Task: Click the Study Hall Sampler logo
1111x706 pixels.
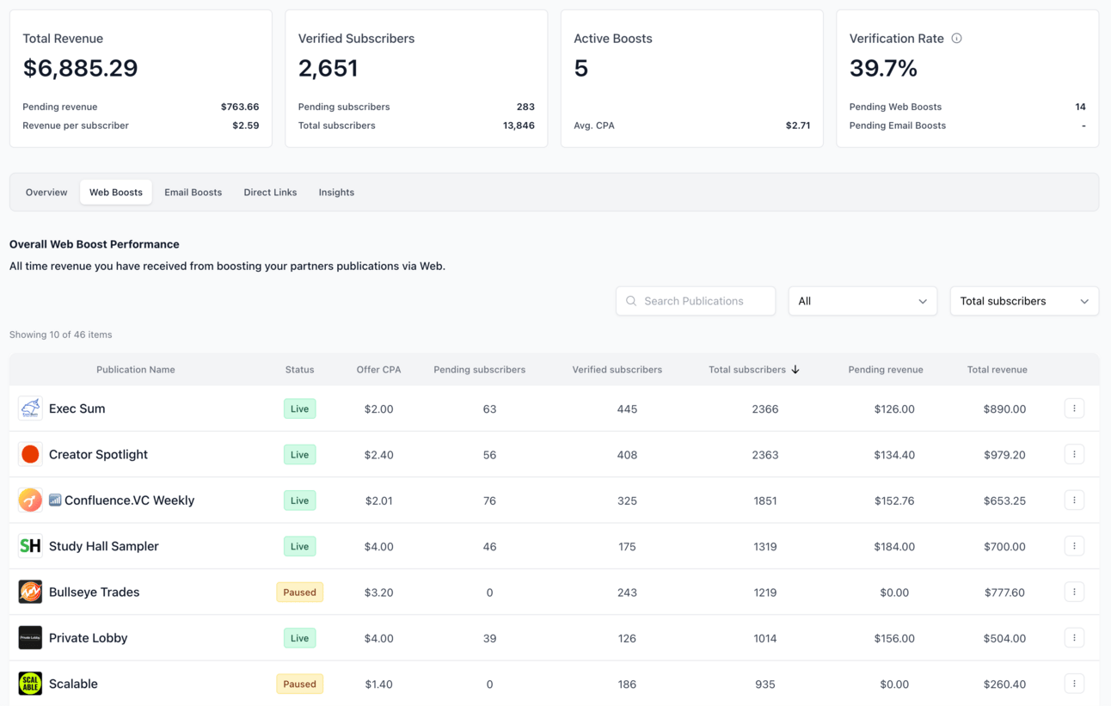Action: pos(30,546)
